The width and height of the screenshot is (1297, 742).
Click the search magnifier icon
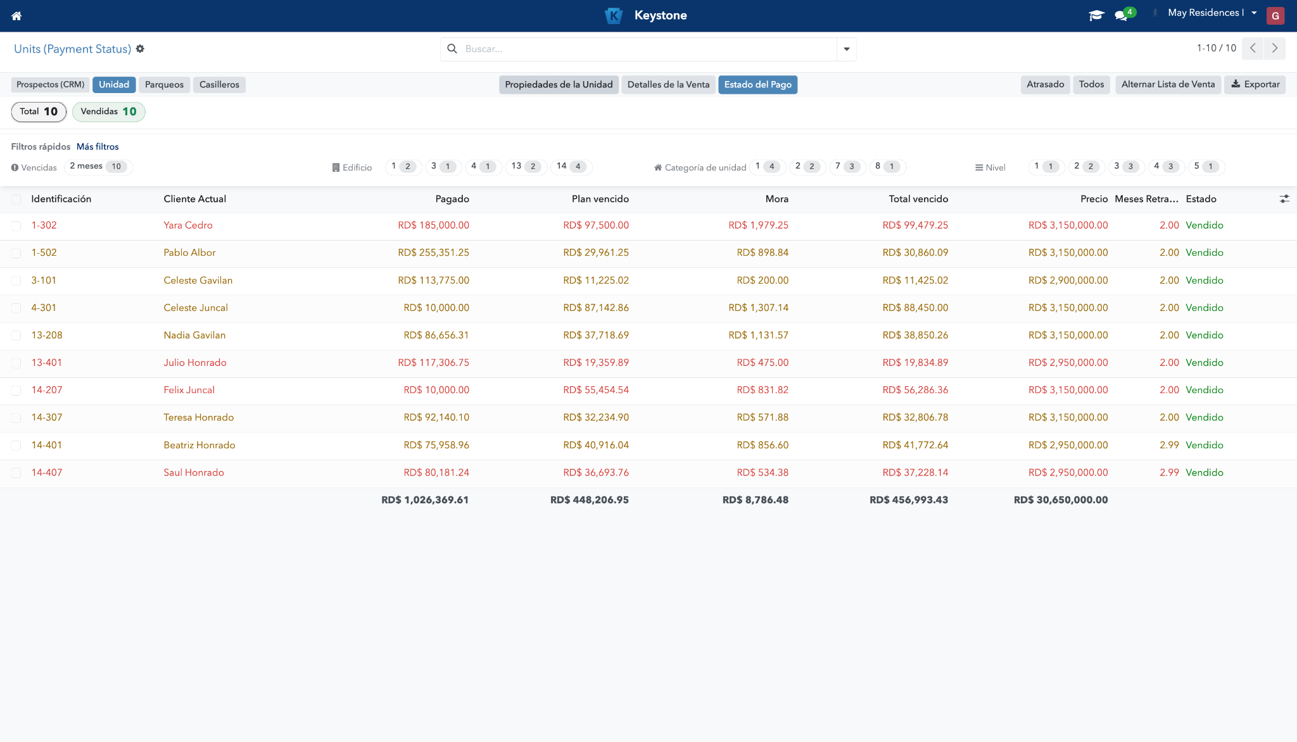coord(452,49)
